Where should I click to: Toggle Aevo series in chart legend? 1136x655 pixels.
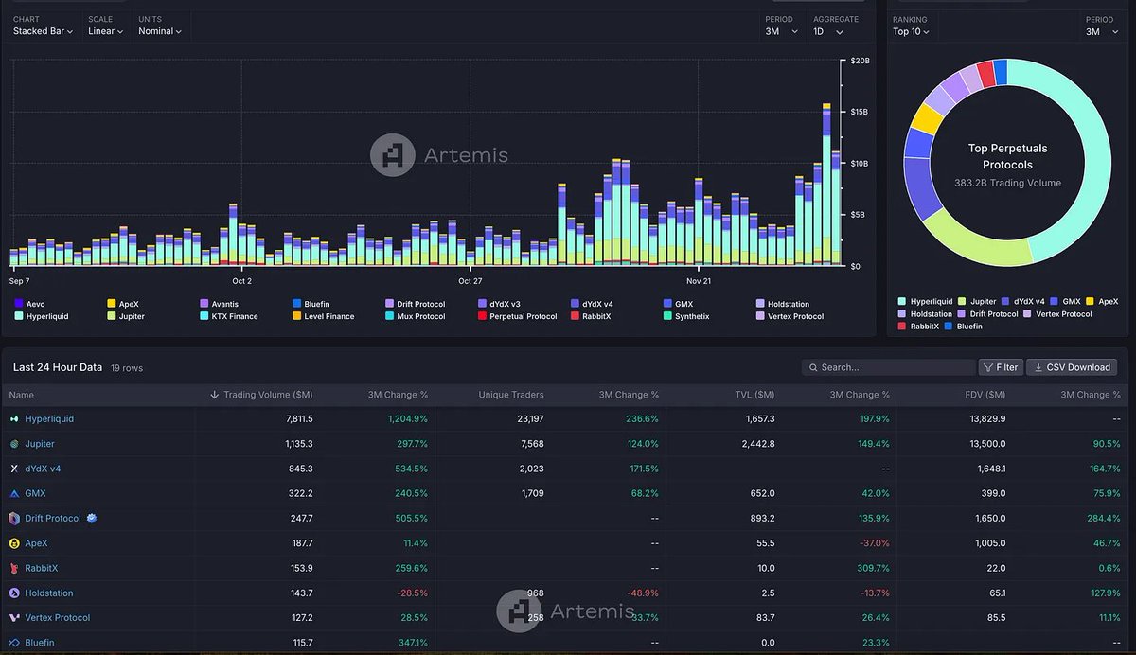pyautogui.click(x=29, y=304)
